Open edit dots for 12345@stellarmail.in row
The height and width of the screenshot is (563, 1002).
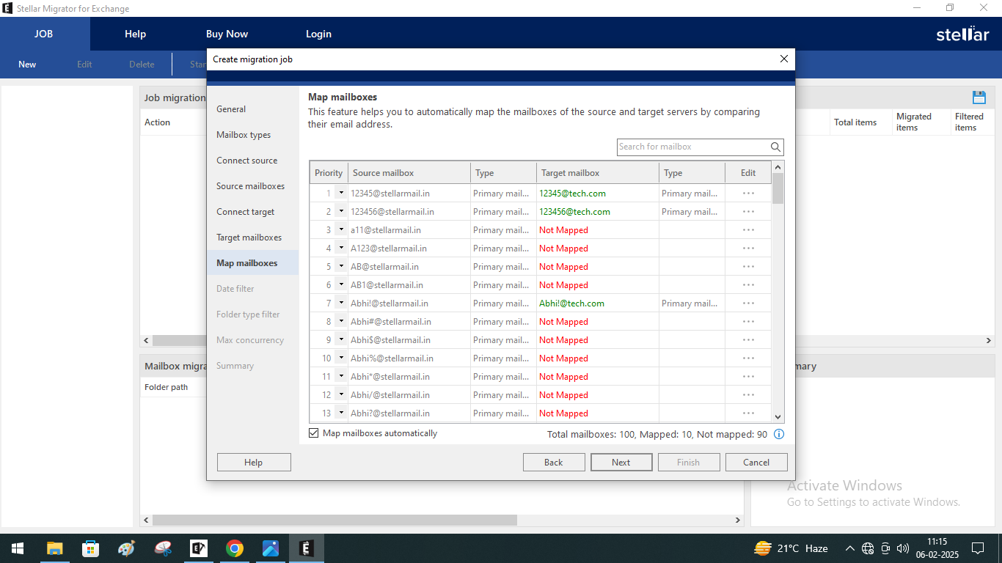coord(748,194)
